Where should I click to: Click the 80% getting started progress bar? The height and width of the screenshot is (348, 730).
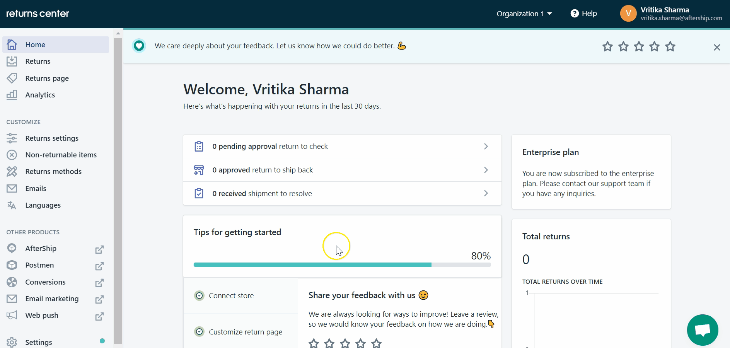(x=342, y=265)
